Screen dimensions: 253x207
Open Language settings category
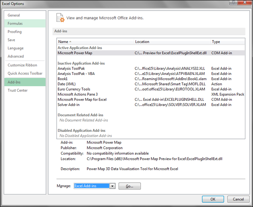click(25, 48)
